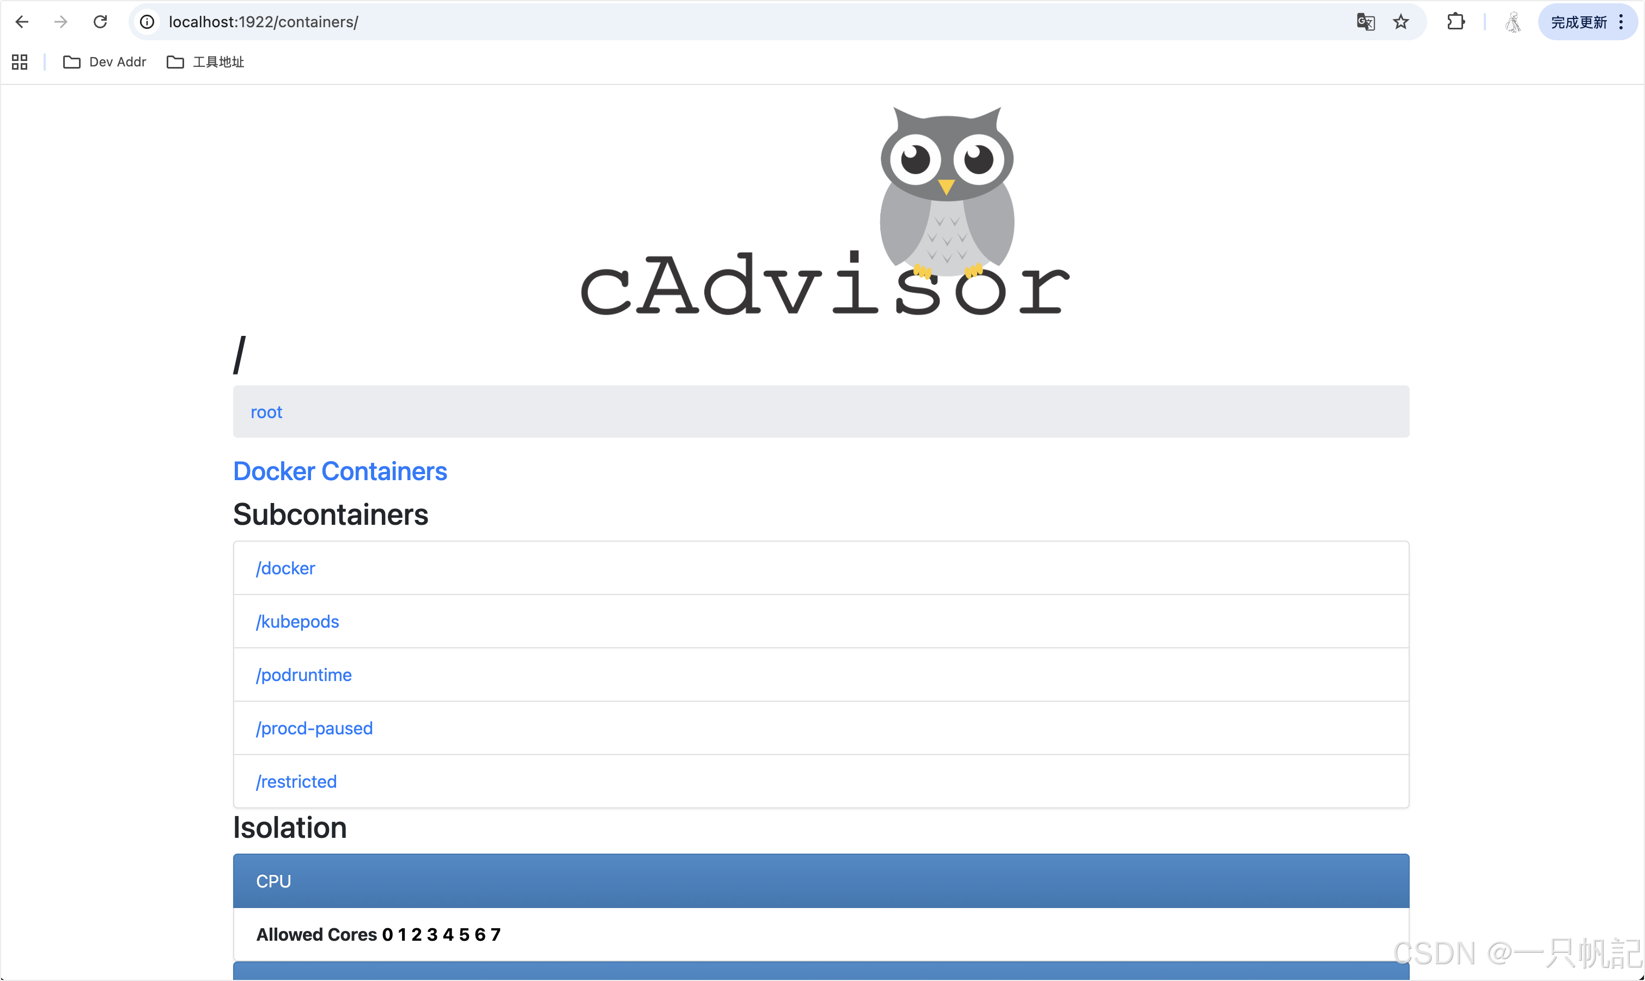Open the Dev Addr bookmark folder
Screen dimensions: 1645x981
(x=105, y=62)
